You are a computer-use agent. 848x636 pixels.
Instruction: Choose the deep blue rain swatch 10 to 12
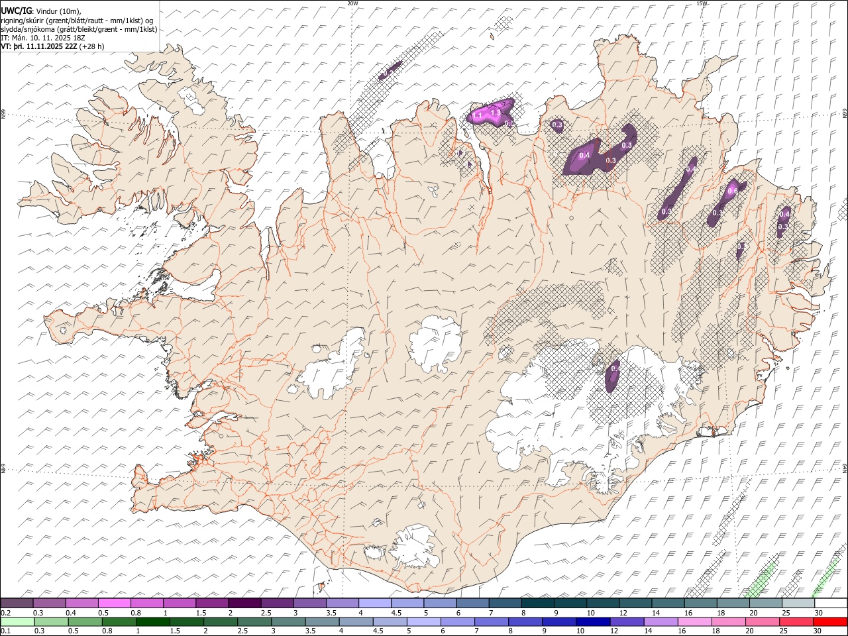(593, 621)
